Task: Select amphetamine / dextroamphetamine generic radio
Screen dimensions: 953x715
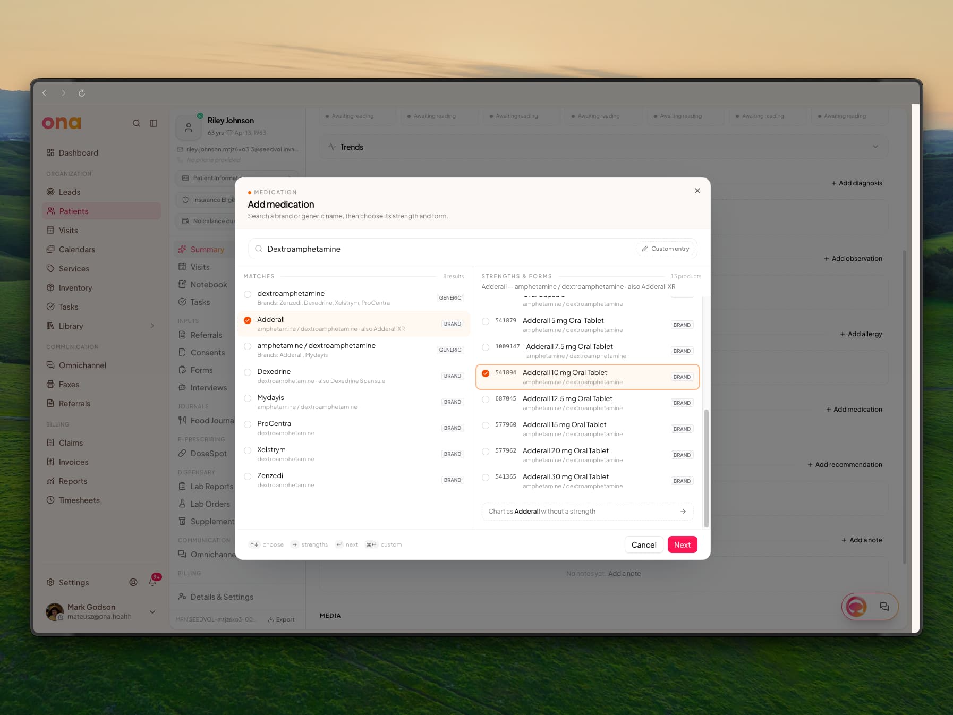Action: [x=248, y=346]
